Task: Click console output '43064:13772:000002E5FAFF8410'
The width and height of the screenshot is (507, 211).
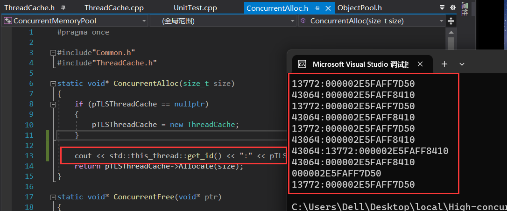Action: [x=370, y=151]
